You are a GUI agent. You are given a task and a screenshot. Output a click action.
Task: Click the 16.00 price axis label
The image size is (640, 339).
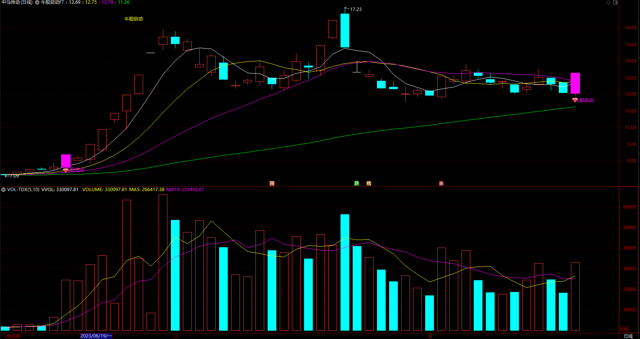631,28
